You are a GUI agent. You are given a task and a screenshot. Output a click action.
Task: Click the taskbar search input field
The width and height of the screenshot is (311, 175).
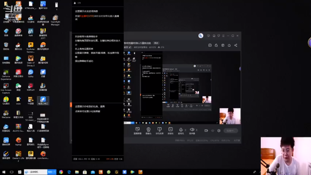pyautogui.click(x=35, y=172)
